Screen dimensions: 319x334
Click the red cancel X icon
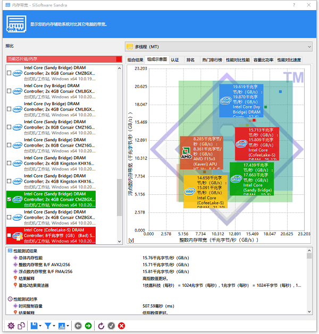[x=122, y=326]
